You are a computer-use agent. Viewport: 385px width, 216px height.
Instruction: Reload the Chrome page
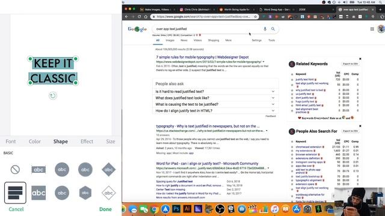139,17
